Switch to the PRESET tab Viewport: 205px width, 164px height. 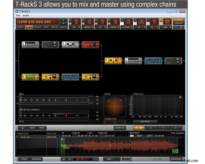(x=20, y=27)
